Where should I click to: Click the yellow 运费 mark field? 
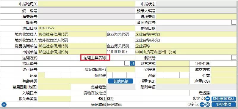(x=41, y=75)
